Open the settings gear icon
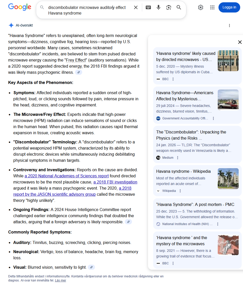The width and height of the screenshot is (243, 283). pyautogui.click(x=201, y=7)
